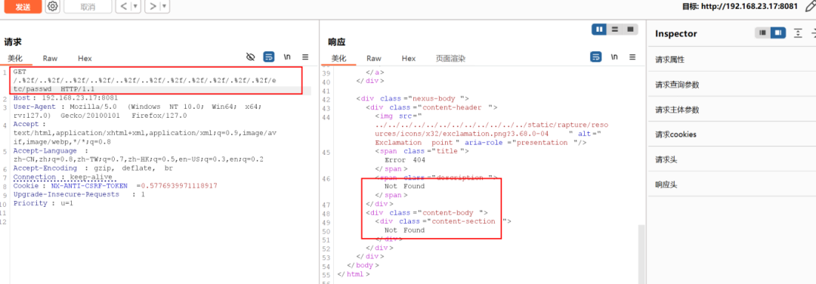Select the 美化 tab in the 响应 panel
816x284 pixels.
(338, 58)
